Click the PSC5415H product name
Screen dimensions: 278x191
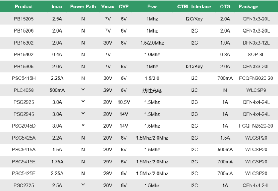pyautogui.click(x=24, y=78)
